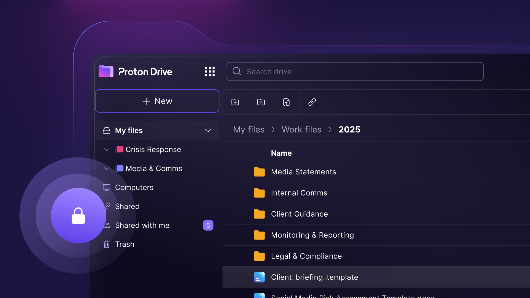Click the Shared with me badge 5
Image resolution: width=530 pixels, height=298 pixels.
(208, 225)
